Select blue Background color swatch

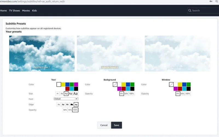coord(128,84)
